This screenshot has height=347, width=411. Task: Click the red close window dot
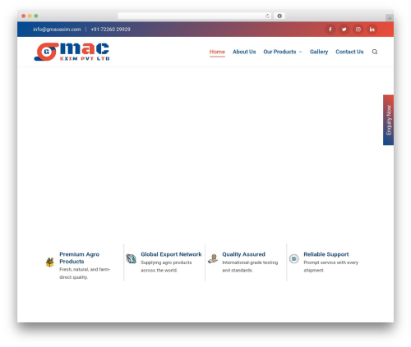click(24, 16)
